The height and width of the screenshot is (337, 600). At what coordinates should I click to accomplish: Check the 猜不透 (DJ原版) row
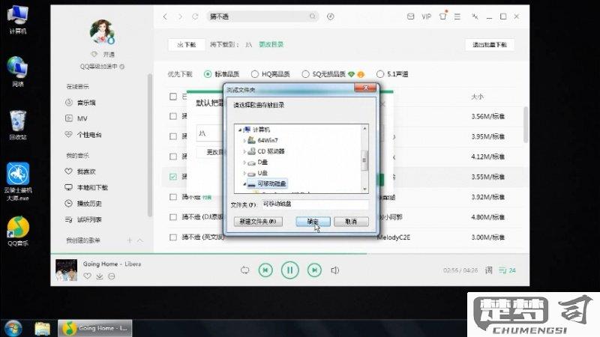173,217
